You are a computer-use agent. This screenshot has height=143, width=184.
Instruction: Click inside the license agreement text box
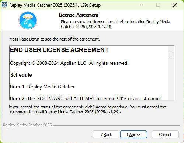click(91, 73)
